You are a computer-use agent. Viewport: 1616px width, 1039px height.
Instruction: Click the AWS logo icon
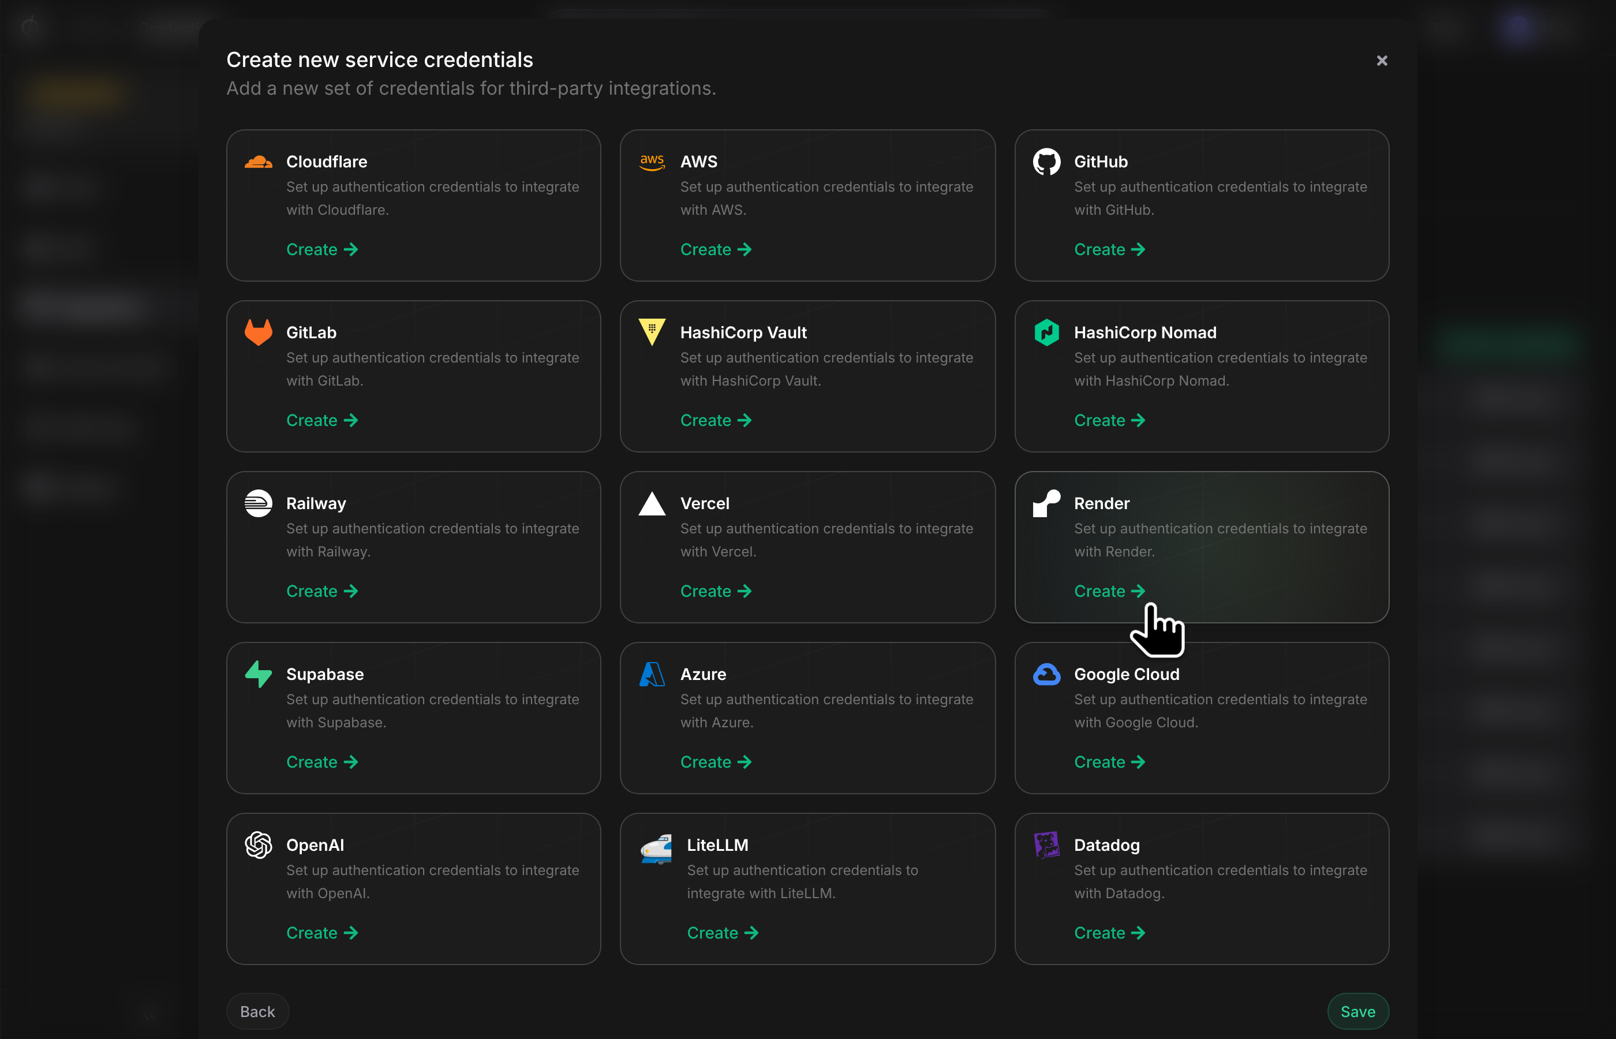coord(652,162)
